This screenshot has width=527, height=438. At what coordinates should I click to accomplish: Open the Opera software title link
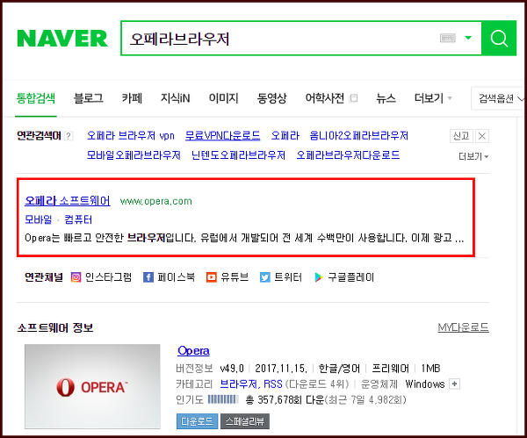point(193,351)
